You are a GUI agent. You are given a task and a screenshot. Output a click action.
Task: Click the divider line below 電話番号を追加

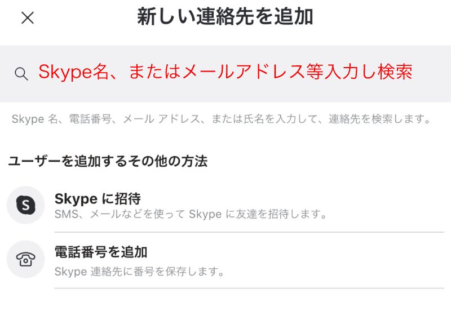coord(249,288)
